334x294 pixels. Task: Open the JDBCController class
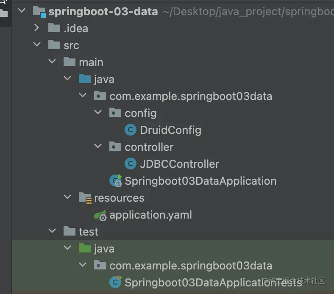pos(180,164)
